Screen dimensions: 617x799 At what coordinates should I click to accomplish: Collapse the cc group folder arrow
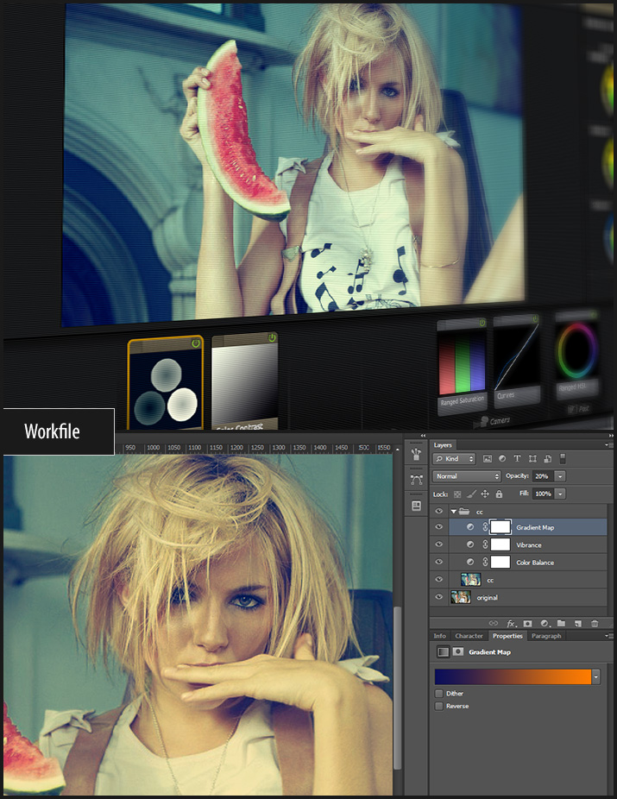(454, 512)
